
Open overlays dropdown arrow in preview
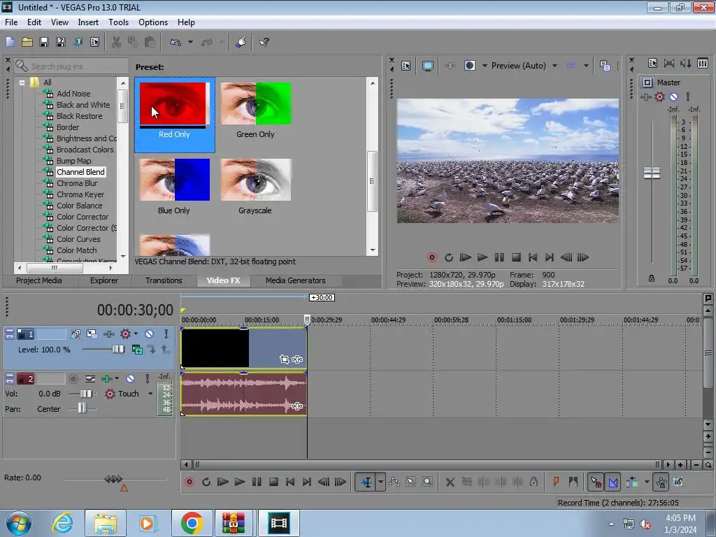click(586, 66)
